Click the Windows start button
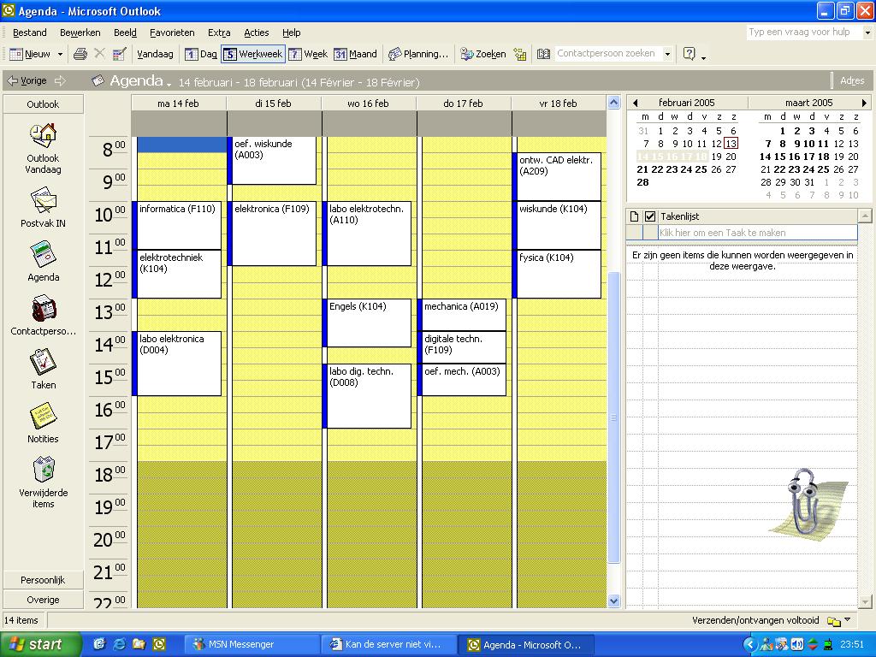Screen dimensions: 876x657 [40, 644]
